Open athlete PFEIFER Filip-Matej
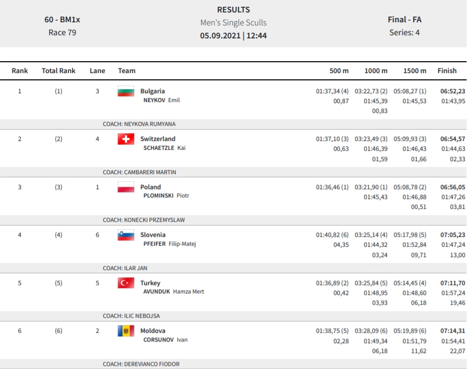The image size is (467, 369). pyautogui.click(x=169, y=244)
